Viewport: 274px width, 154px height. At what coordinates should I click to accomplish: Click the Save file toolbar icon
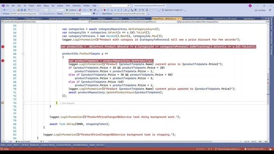point(22,10)
